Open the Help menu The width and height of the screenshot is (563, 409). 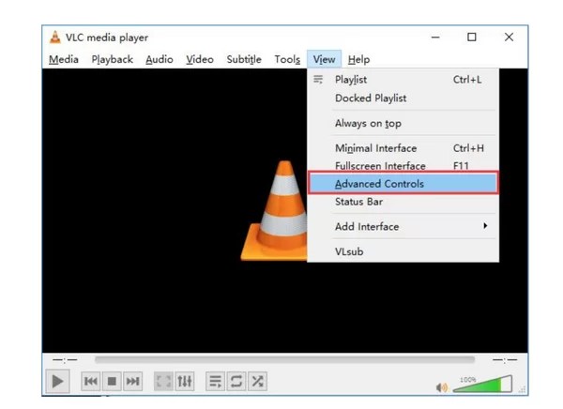358,59
